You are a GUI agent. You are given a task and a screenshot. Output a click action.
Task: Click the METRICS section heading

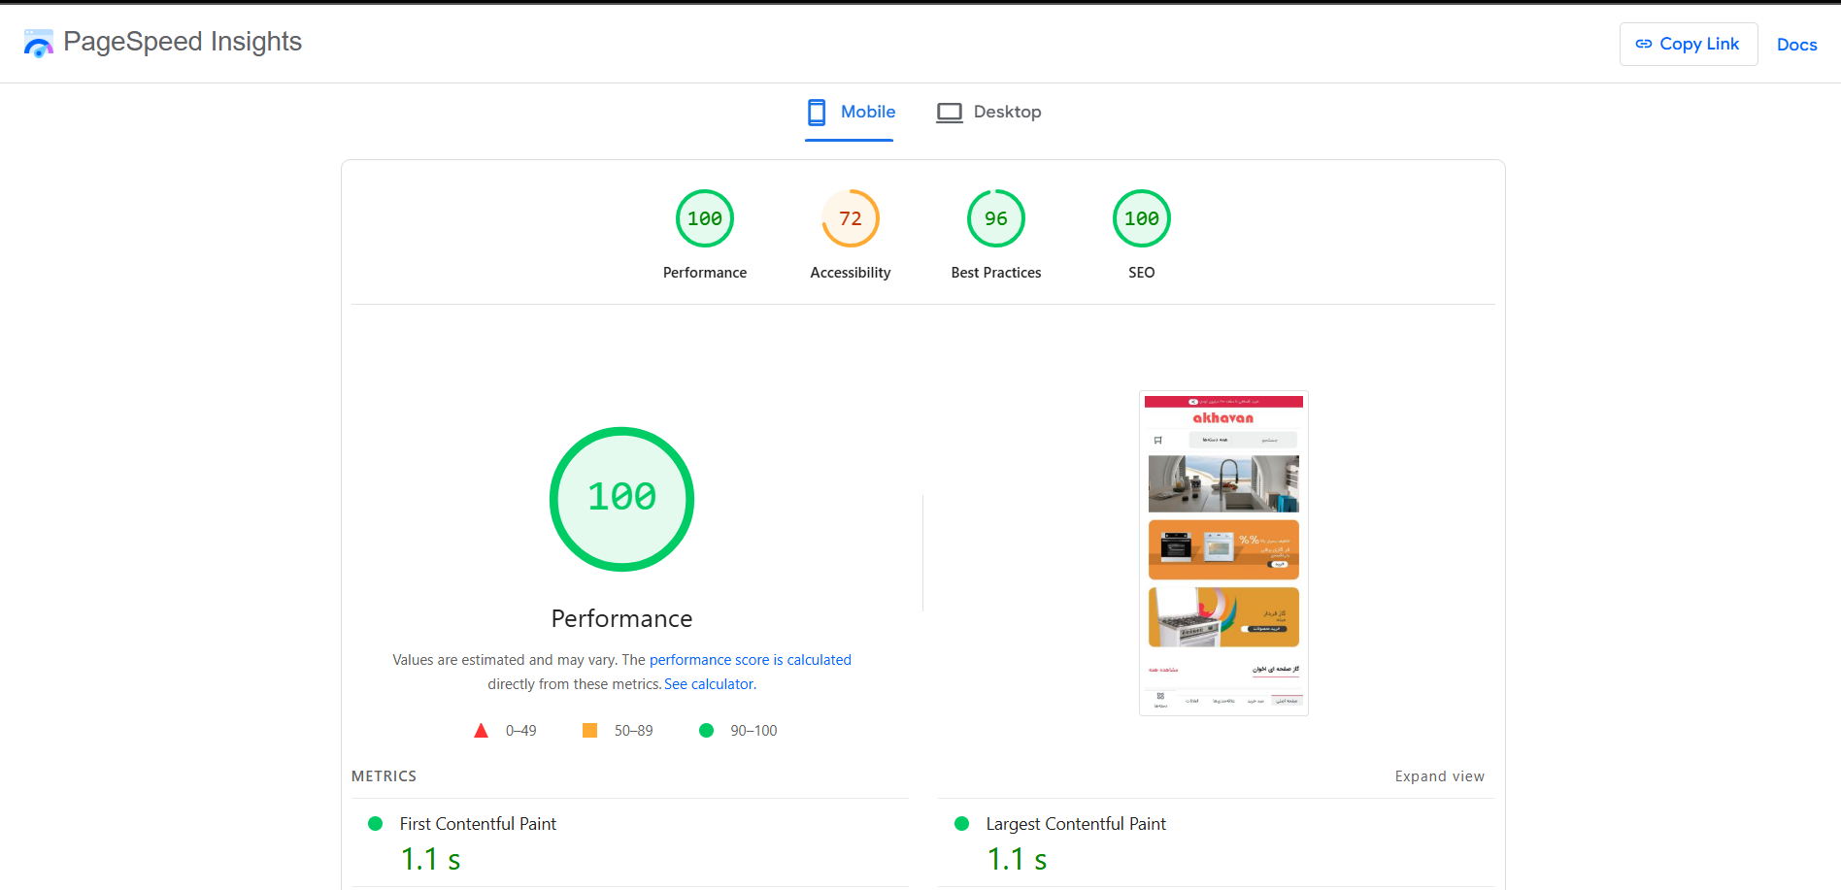coord(385,776)
